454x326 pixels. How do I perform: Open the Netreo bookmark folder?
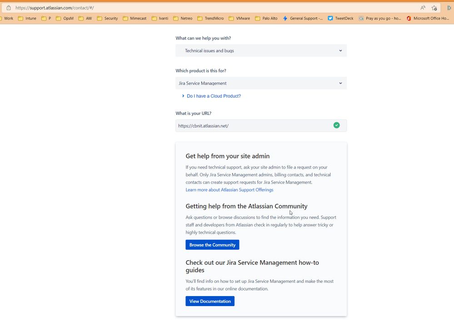click(183, 18)
